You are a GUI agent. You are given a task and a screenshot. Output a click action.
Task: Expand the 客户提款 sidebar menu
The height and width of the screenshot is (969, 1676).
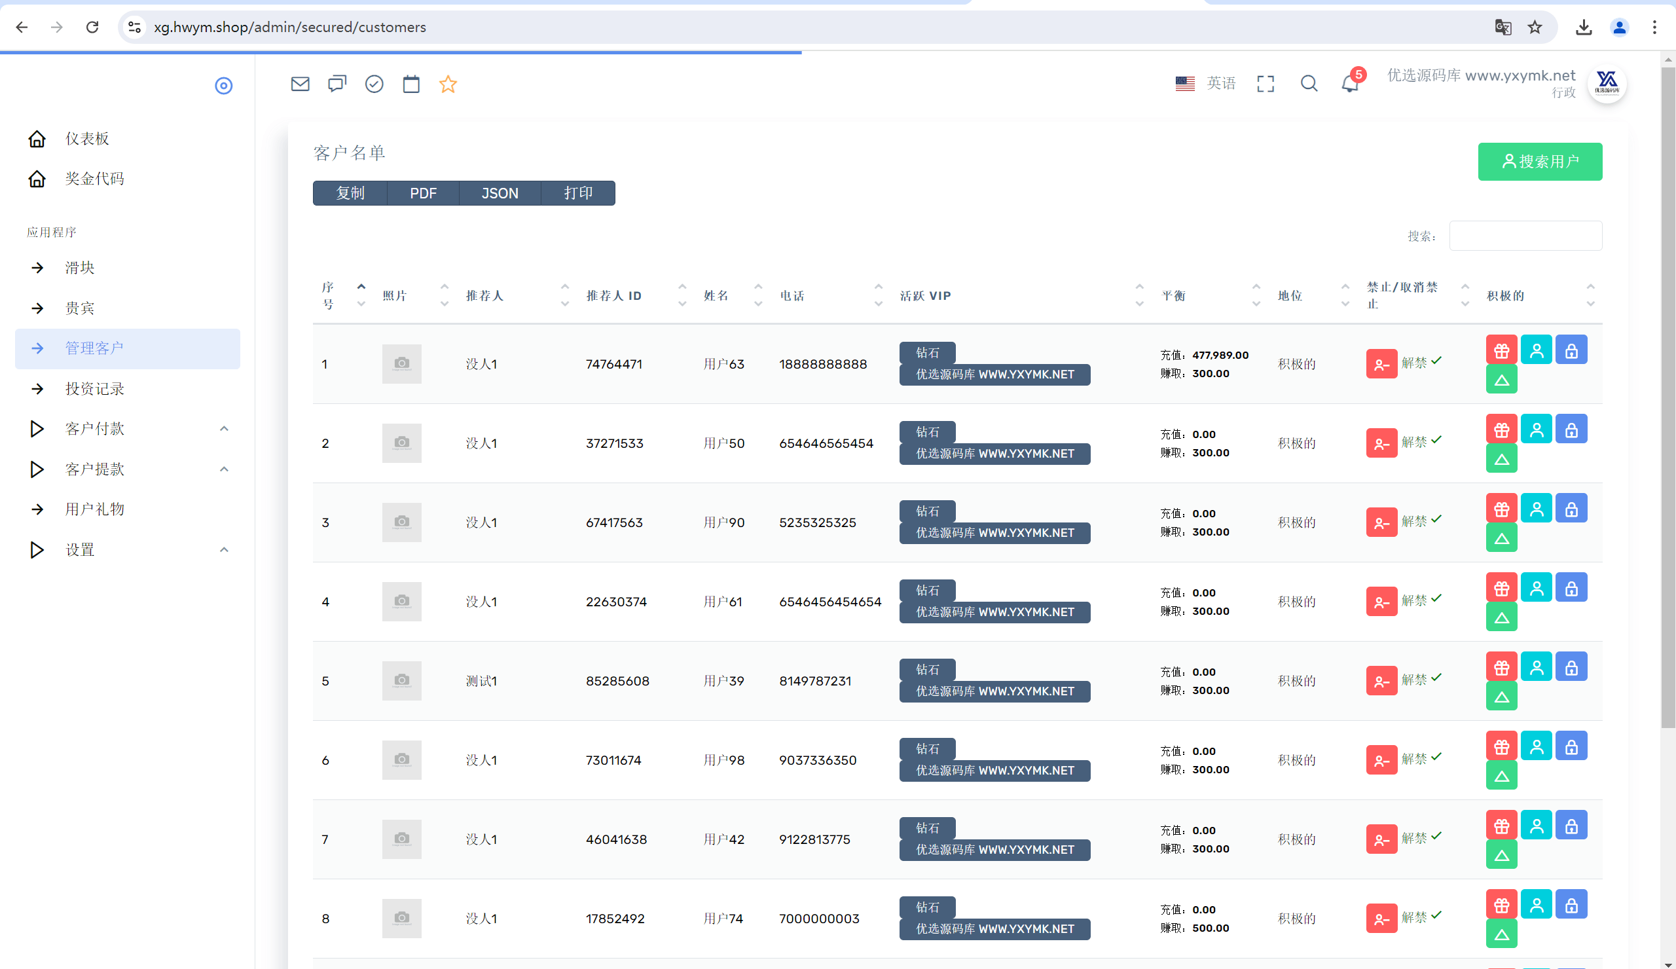coord(128,469)
